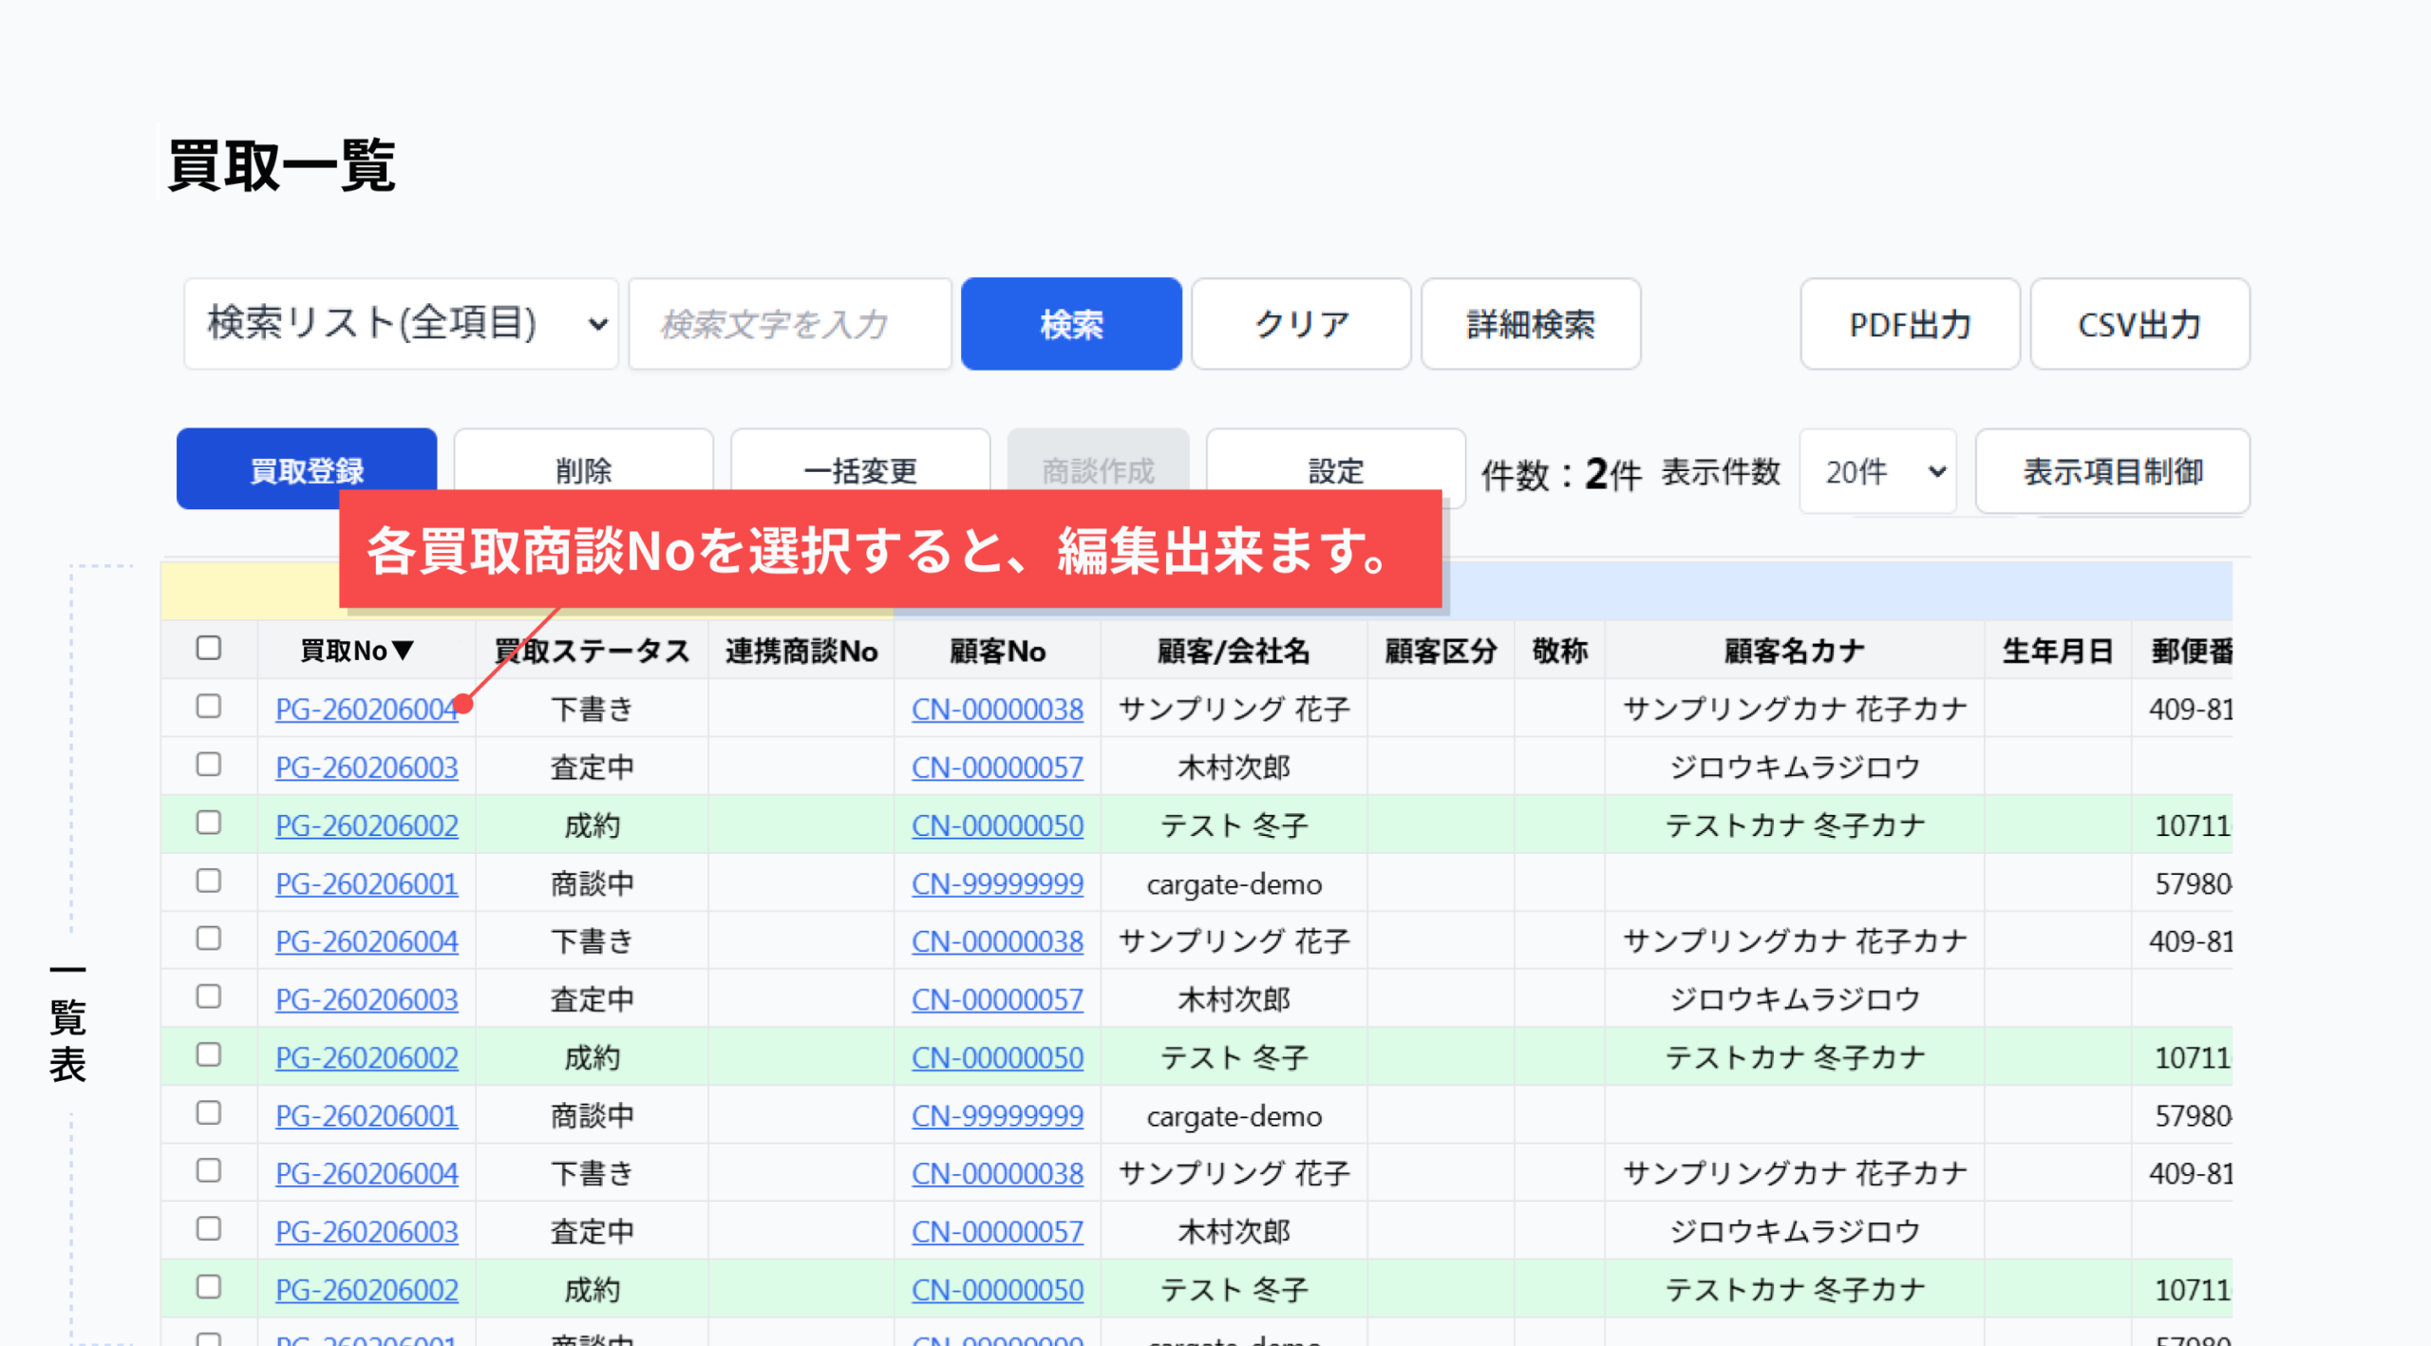Select checkbox for first cargate-demo row

coord(209,882)
